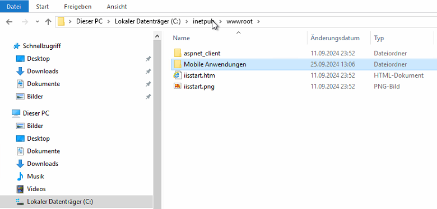Click the Videos icon in sidebar
The image size is (437, 209).
[20, 189]
